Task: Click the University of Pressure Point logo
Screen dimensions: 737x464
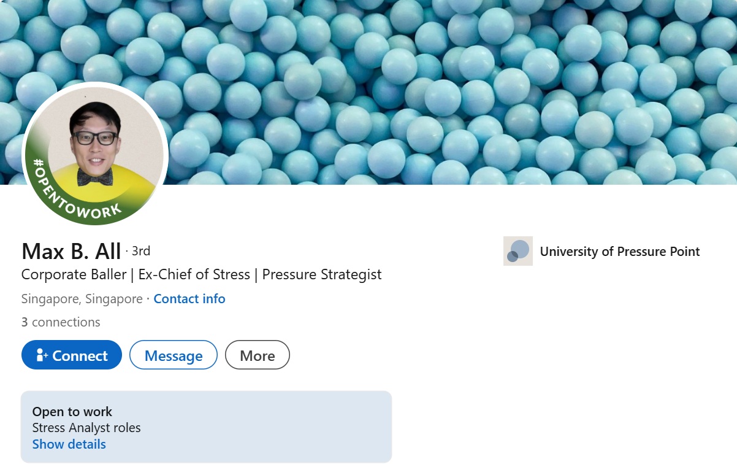Action: point(517,251)
